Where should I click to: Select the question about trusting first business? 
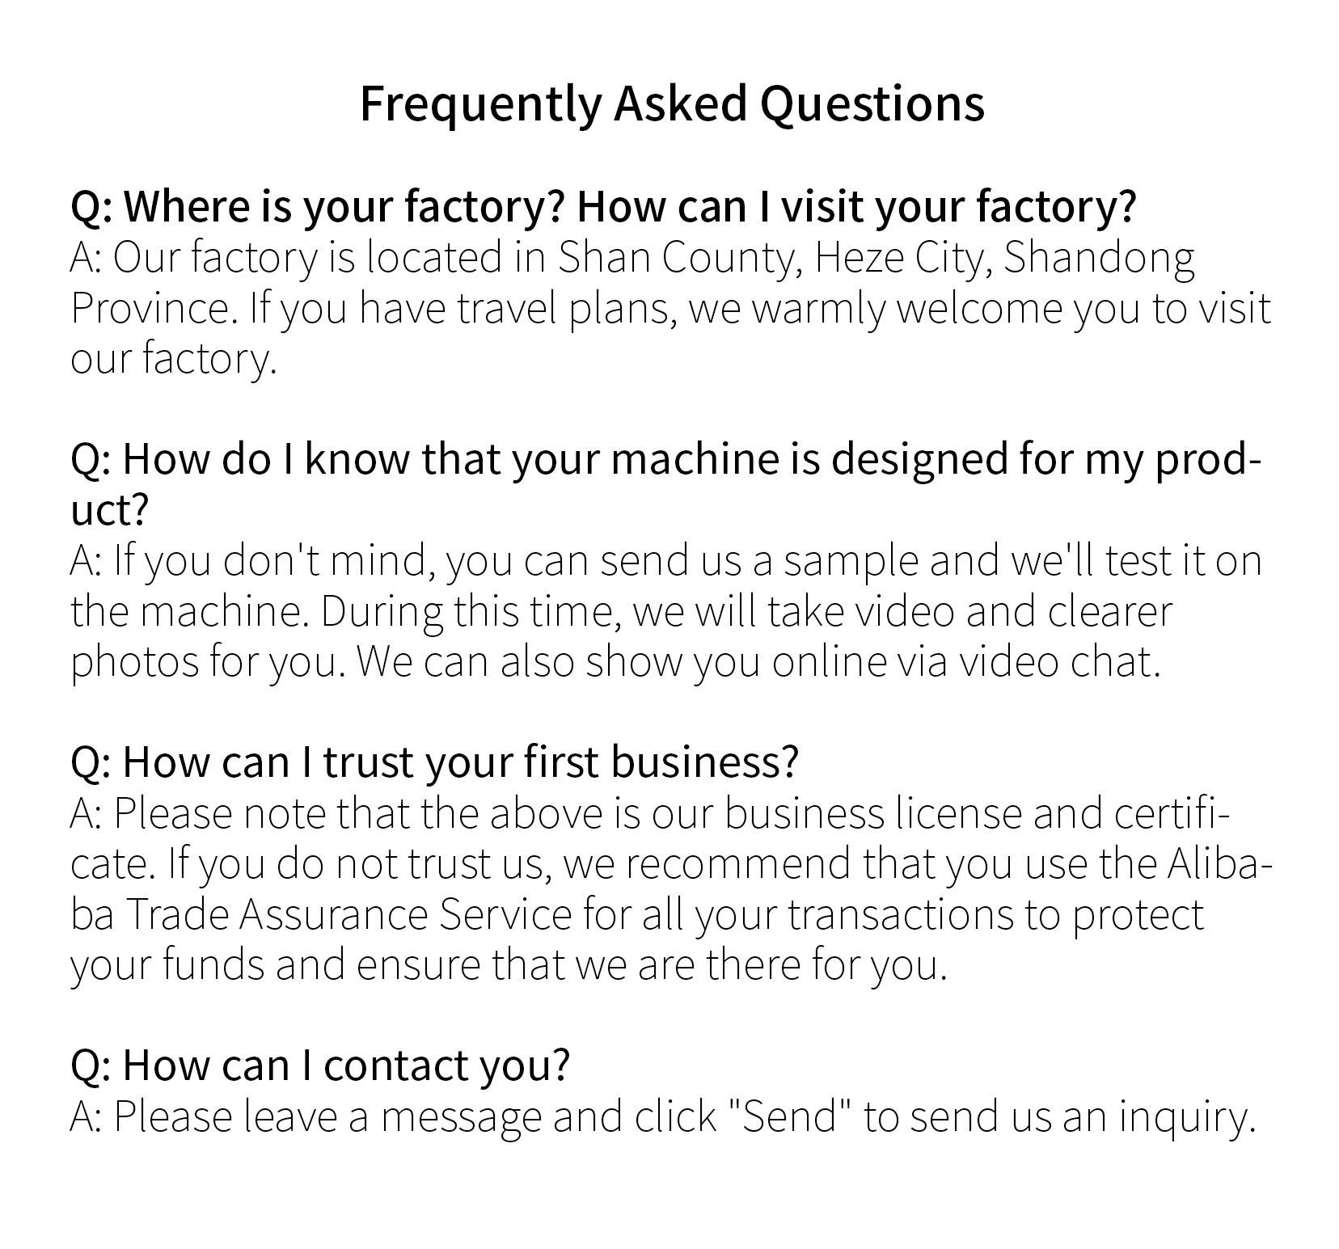click(x=435, y=762)
